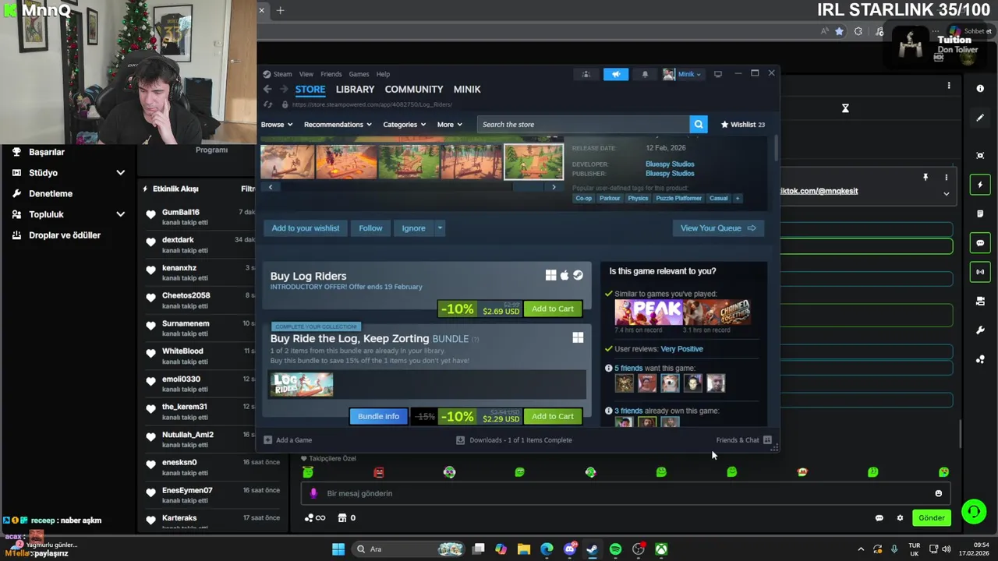Switch Steam to Big Picture mode icon
Viewport: 998px width, 561px height.
717,74
